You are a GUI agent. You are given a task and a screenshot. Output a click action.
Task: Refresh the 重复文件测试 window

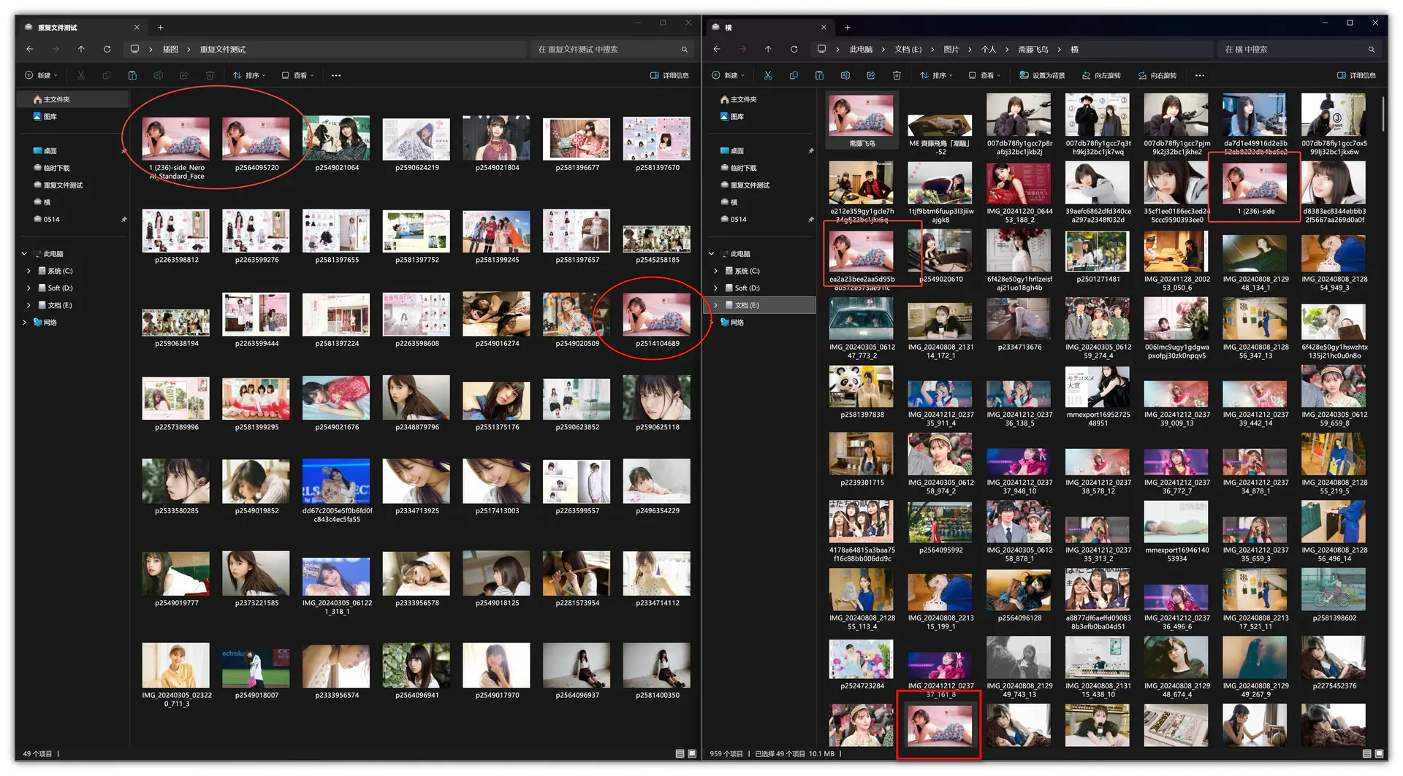107,49
